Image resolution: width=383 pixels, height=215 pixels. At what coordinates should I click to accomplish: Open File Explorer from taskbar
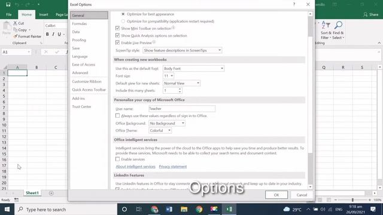pyautogui.click(x=184, y=209)
